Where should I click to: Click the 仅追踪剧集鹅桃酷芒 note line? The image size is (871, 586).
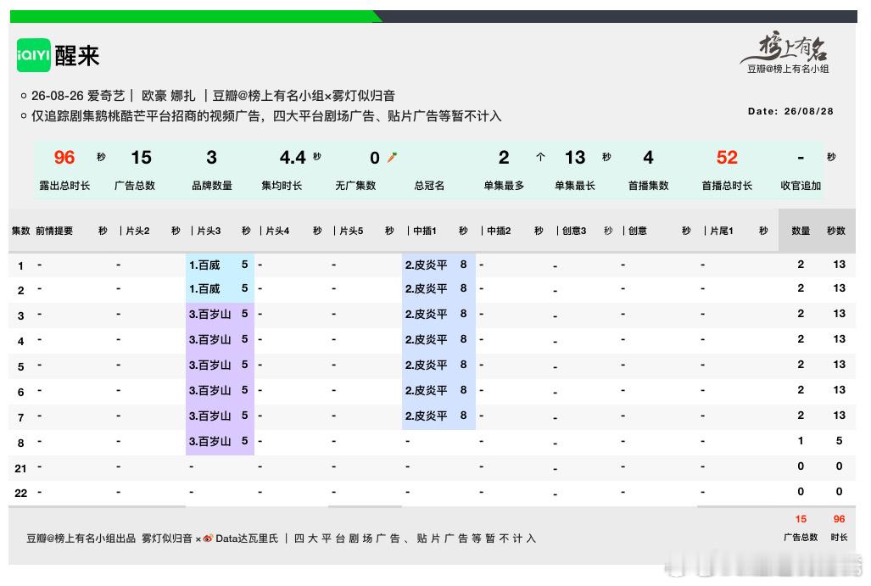tap(266, 116)
